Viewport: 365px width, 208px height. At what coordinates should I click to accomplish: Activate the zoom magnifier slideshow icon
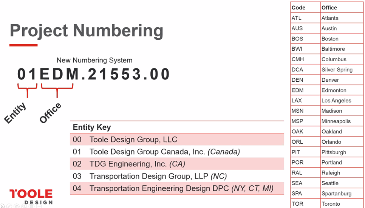24,206
